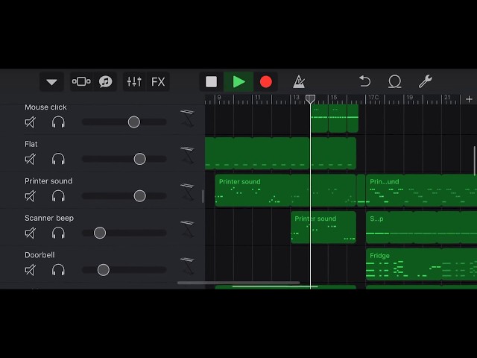The image size is (477, 358).
Task: Mute the Flat track
Action: [x=31, y=159]
